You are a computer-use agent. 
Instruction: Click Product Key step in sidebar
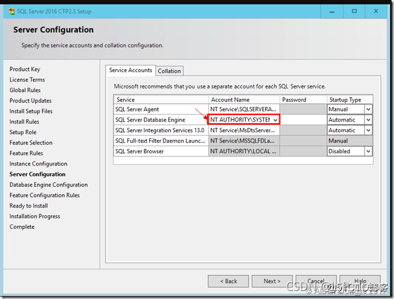pos(25,69)
